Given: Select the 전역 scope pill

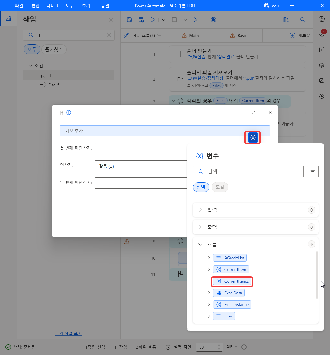Looking at the screenshot, I should click(201, 187).
